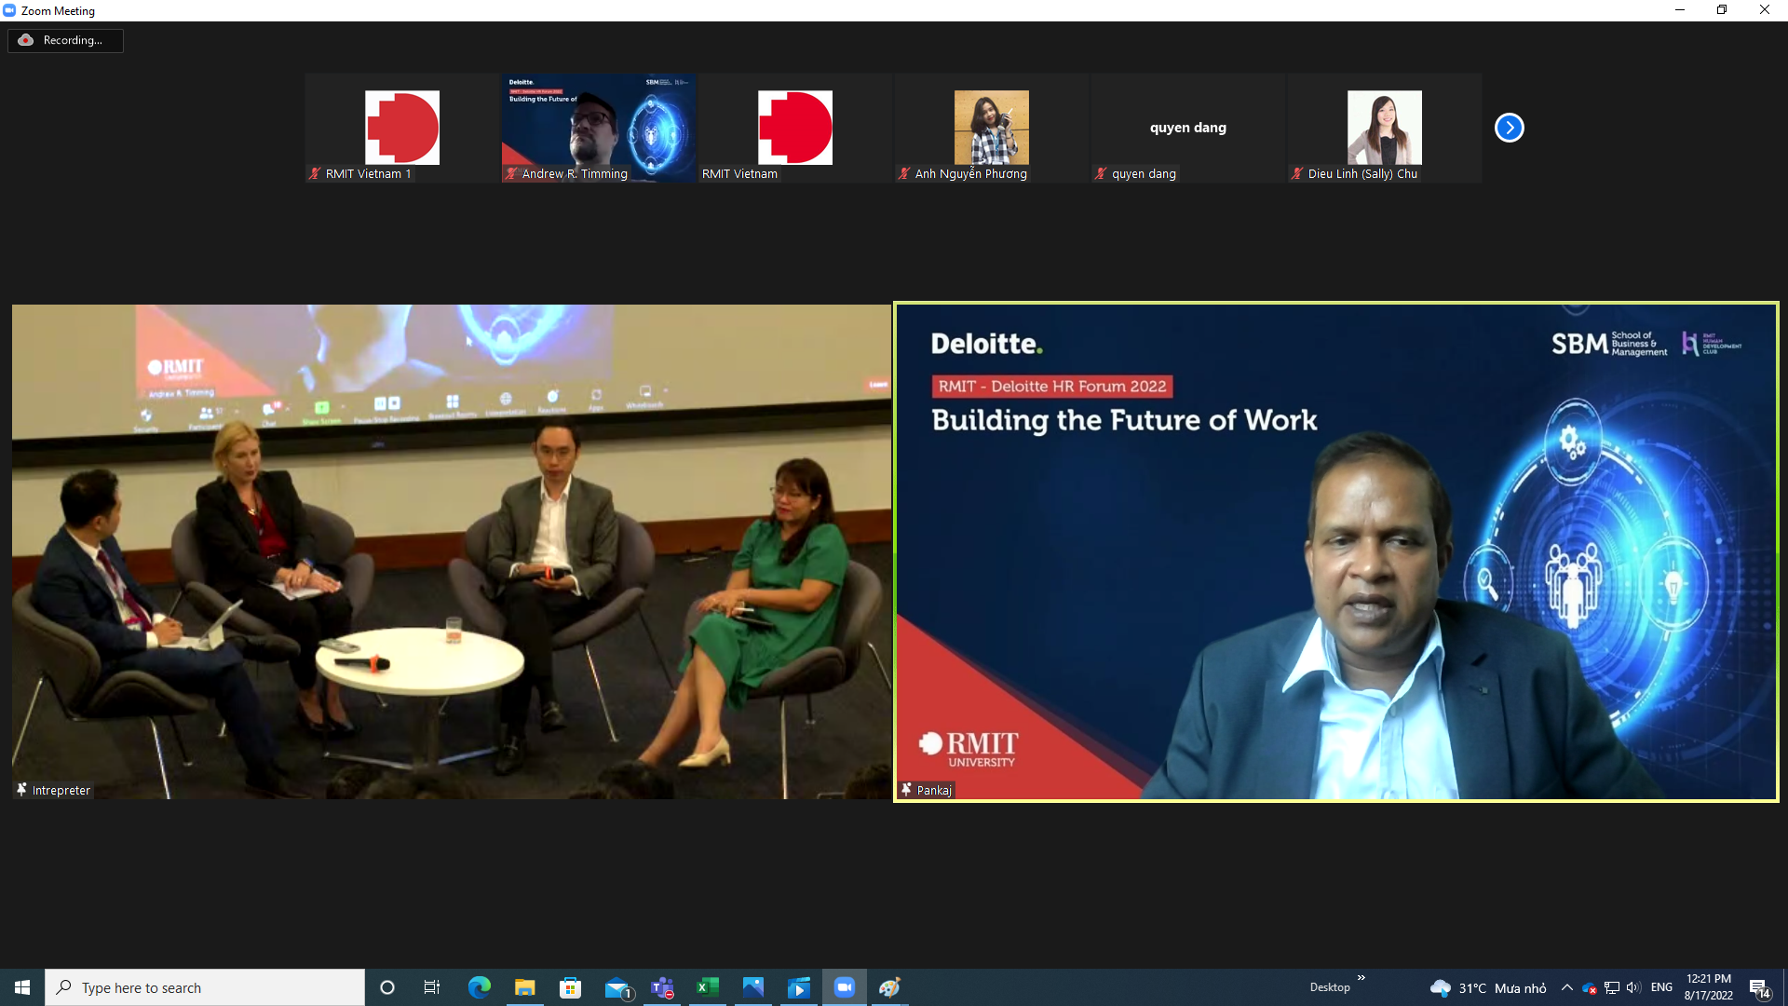Click muted mic icon beside quyen dang label
Image resolution: width=1788 pixels, height=1006 pixels.
tap(1101, 173)
